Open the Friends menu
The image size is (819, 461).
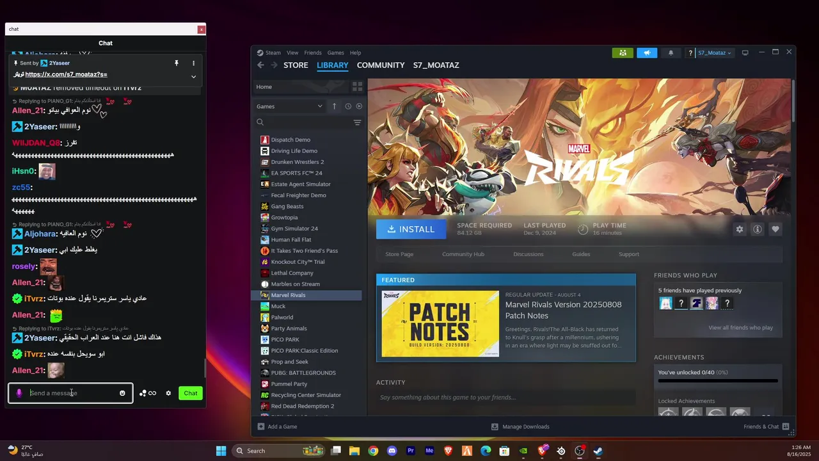313,53
